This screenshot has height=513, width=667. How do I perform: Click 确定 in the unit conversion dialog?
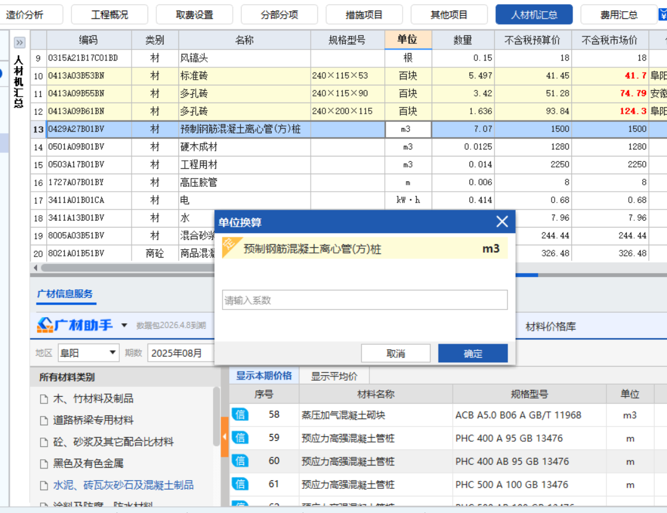pos(472,354)
